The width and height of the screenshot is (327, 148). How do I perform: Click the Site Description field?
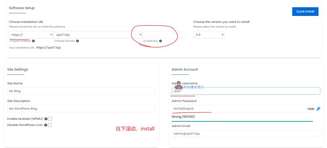(81, 109)
